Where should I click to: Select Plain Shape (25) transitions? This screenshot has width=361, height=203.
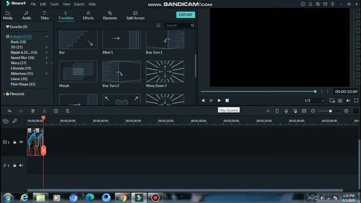click(x=23, y=84)
